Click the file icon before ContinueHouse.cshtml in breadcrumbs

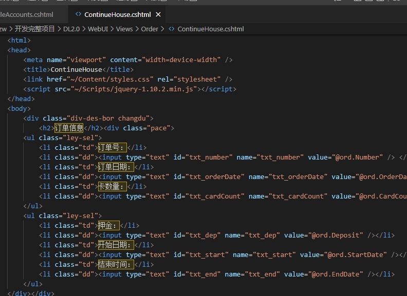(x=172, y=29)
